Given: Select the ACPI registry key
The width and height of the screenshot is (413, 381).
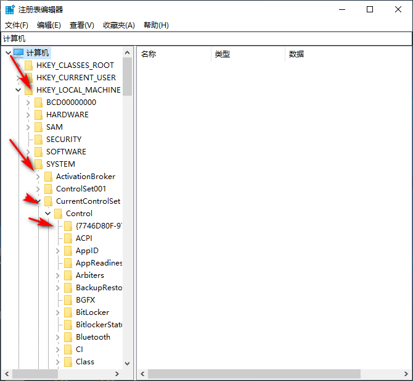Looking at the screenshot, I should pyautogui.click(x=84, y=238).
